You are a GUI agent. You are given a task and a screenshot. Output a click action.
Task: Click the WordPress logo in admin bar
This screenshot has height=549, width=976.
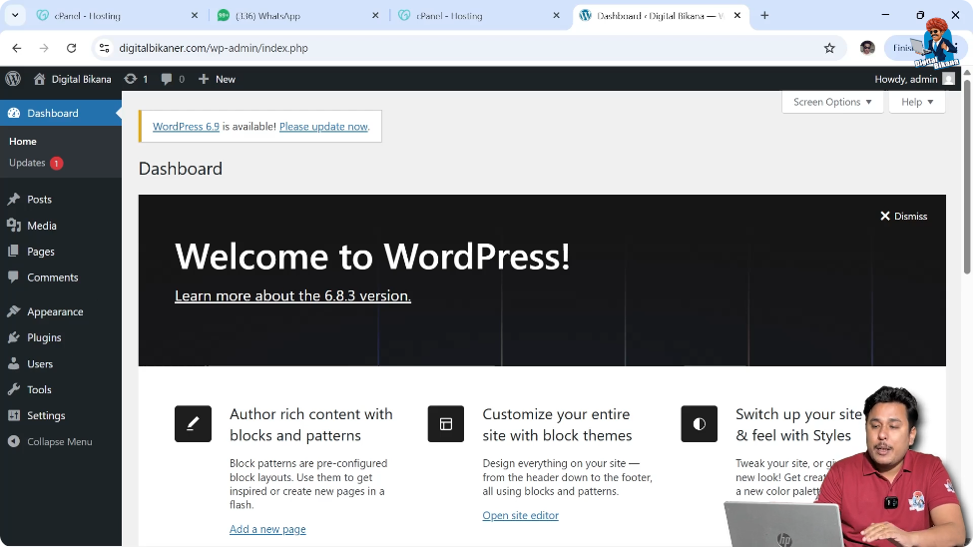click(13, 79)
